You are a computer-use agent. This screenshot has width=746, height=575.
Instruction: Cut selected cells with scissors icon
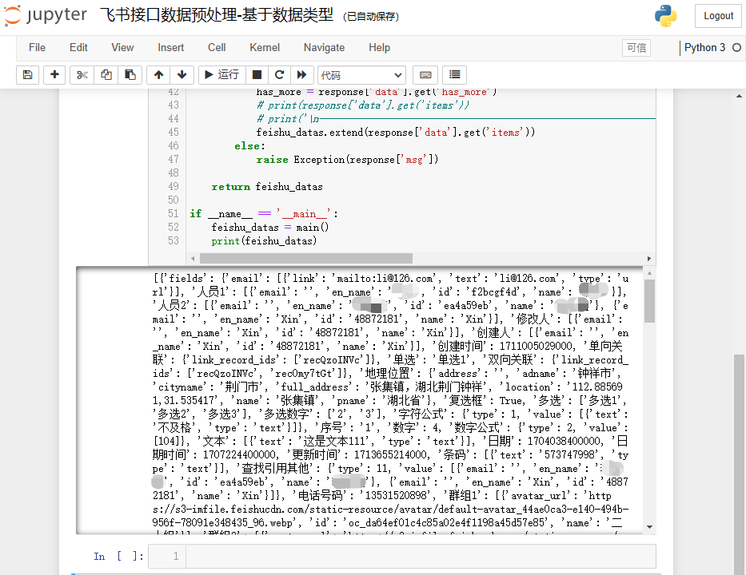[82, 74]
